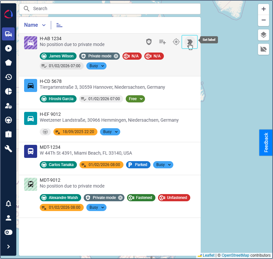
Task: Open the geofences pentagon icon
Action: [8, 63]
